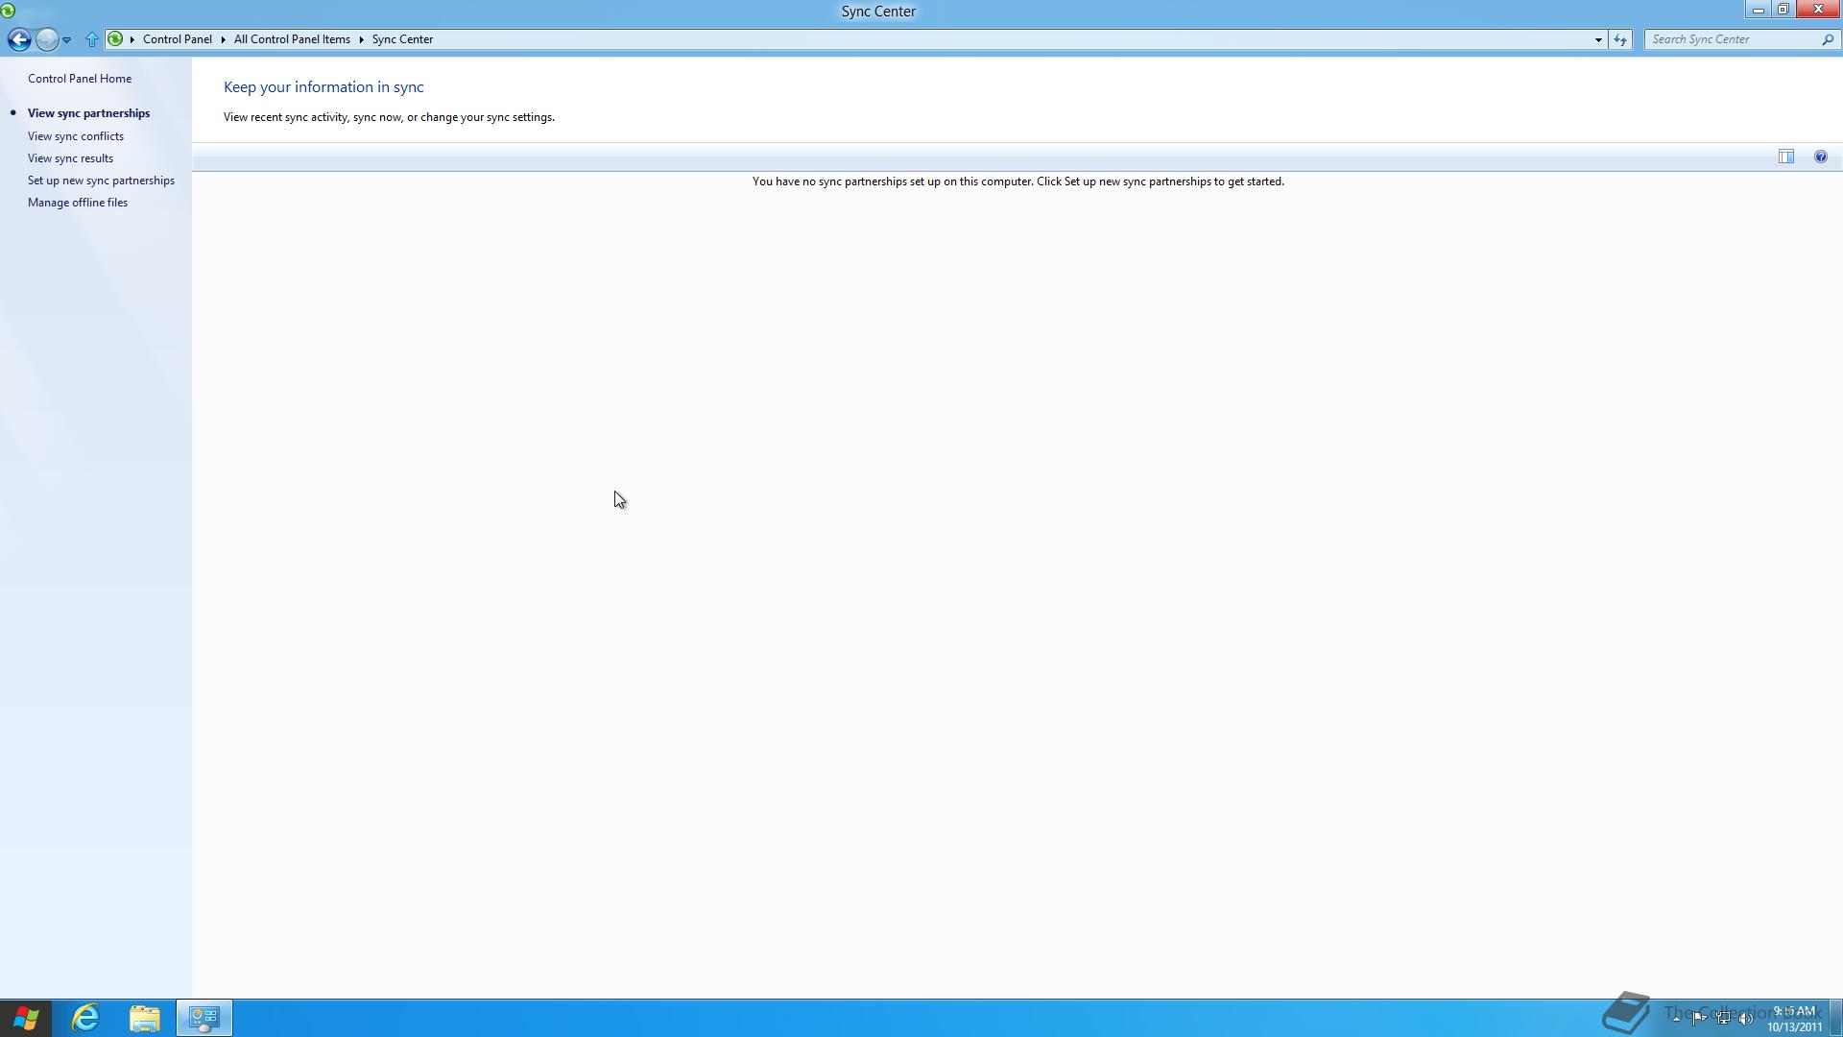Click the Action Center flag icon
Image resolution: width=1843 pixels, height=1037 pixels.
(1699, 1018)
